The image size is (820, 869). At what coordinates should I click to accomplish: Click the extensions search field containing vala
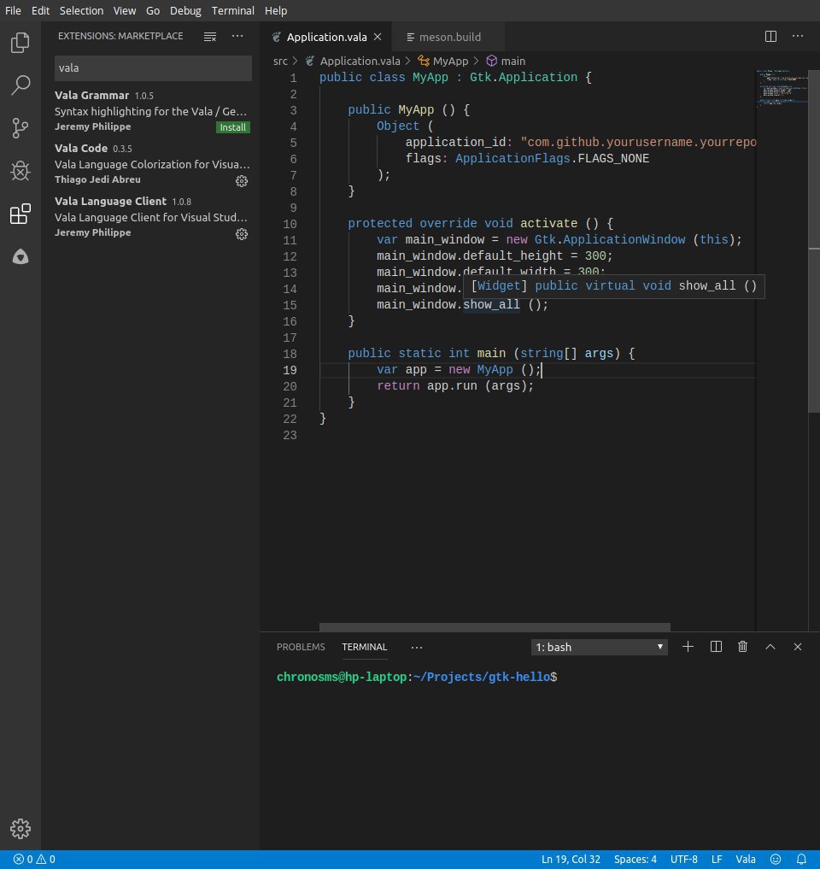pyautogui.click(x=153, y=68)
